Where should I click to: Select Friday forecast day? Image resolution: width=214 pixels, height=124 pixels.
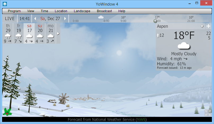pos(18,33)
